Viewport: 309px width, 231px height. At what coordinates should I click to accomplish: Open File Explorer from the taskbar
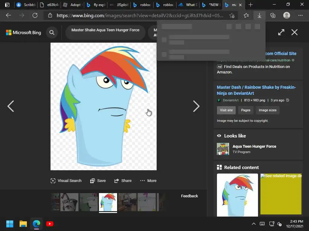coord(23,224)
